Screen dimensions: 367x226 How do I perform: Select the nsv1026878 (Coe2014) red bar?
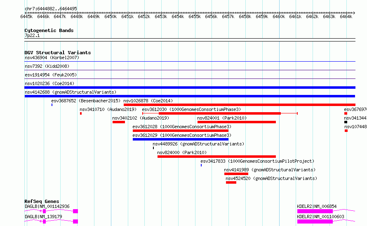tap(240, 105)
